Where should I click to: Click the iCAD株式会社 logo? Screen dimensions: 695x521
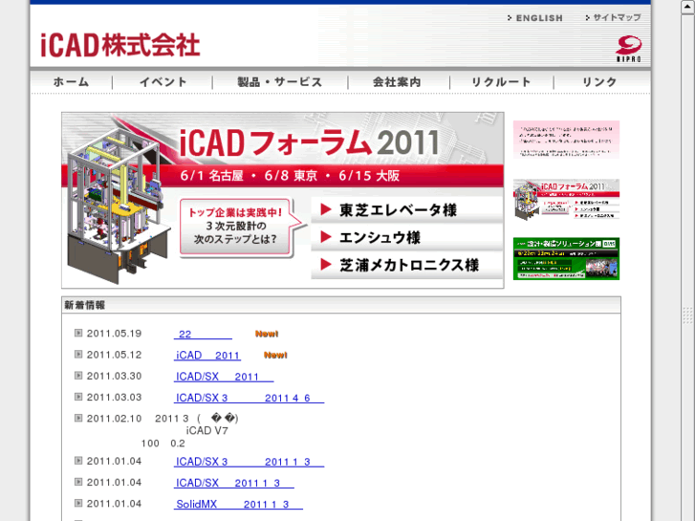[x=120, y=45]
